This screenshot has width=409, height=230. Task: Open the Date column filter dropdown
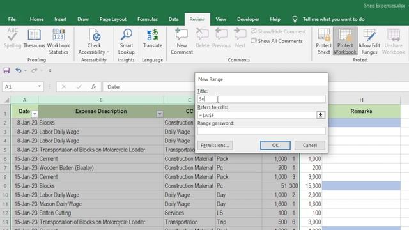click(x=35, y=114)
